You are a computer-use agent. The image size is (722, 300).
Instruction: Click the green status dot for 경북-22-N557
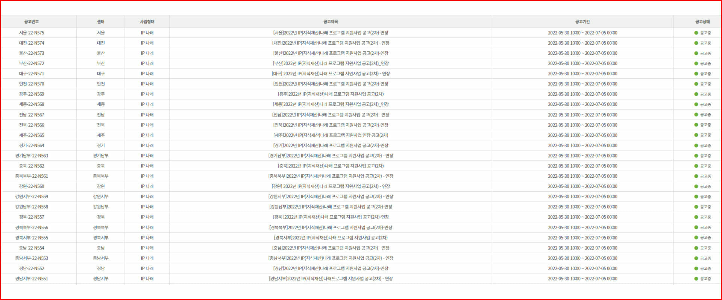pos(696,217)
